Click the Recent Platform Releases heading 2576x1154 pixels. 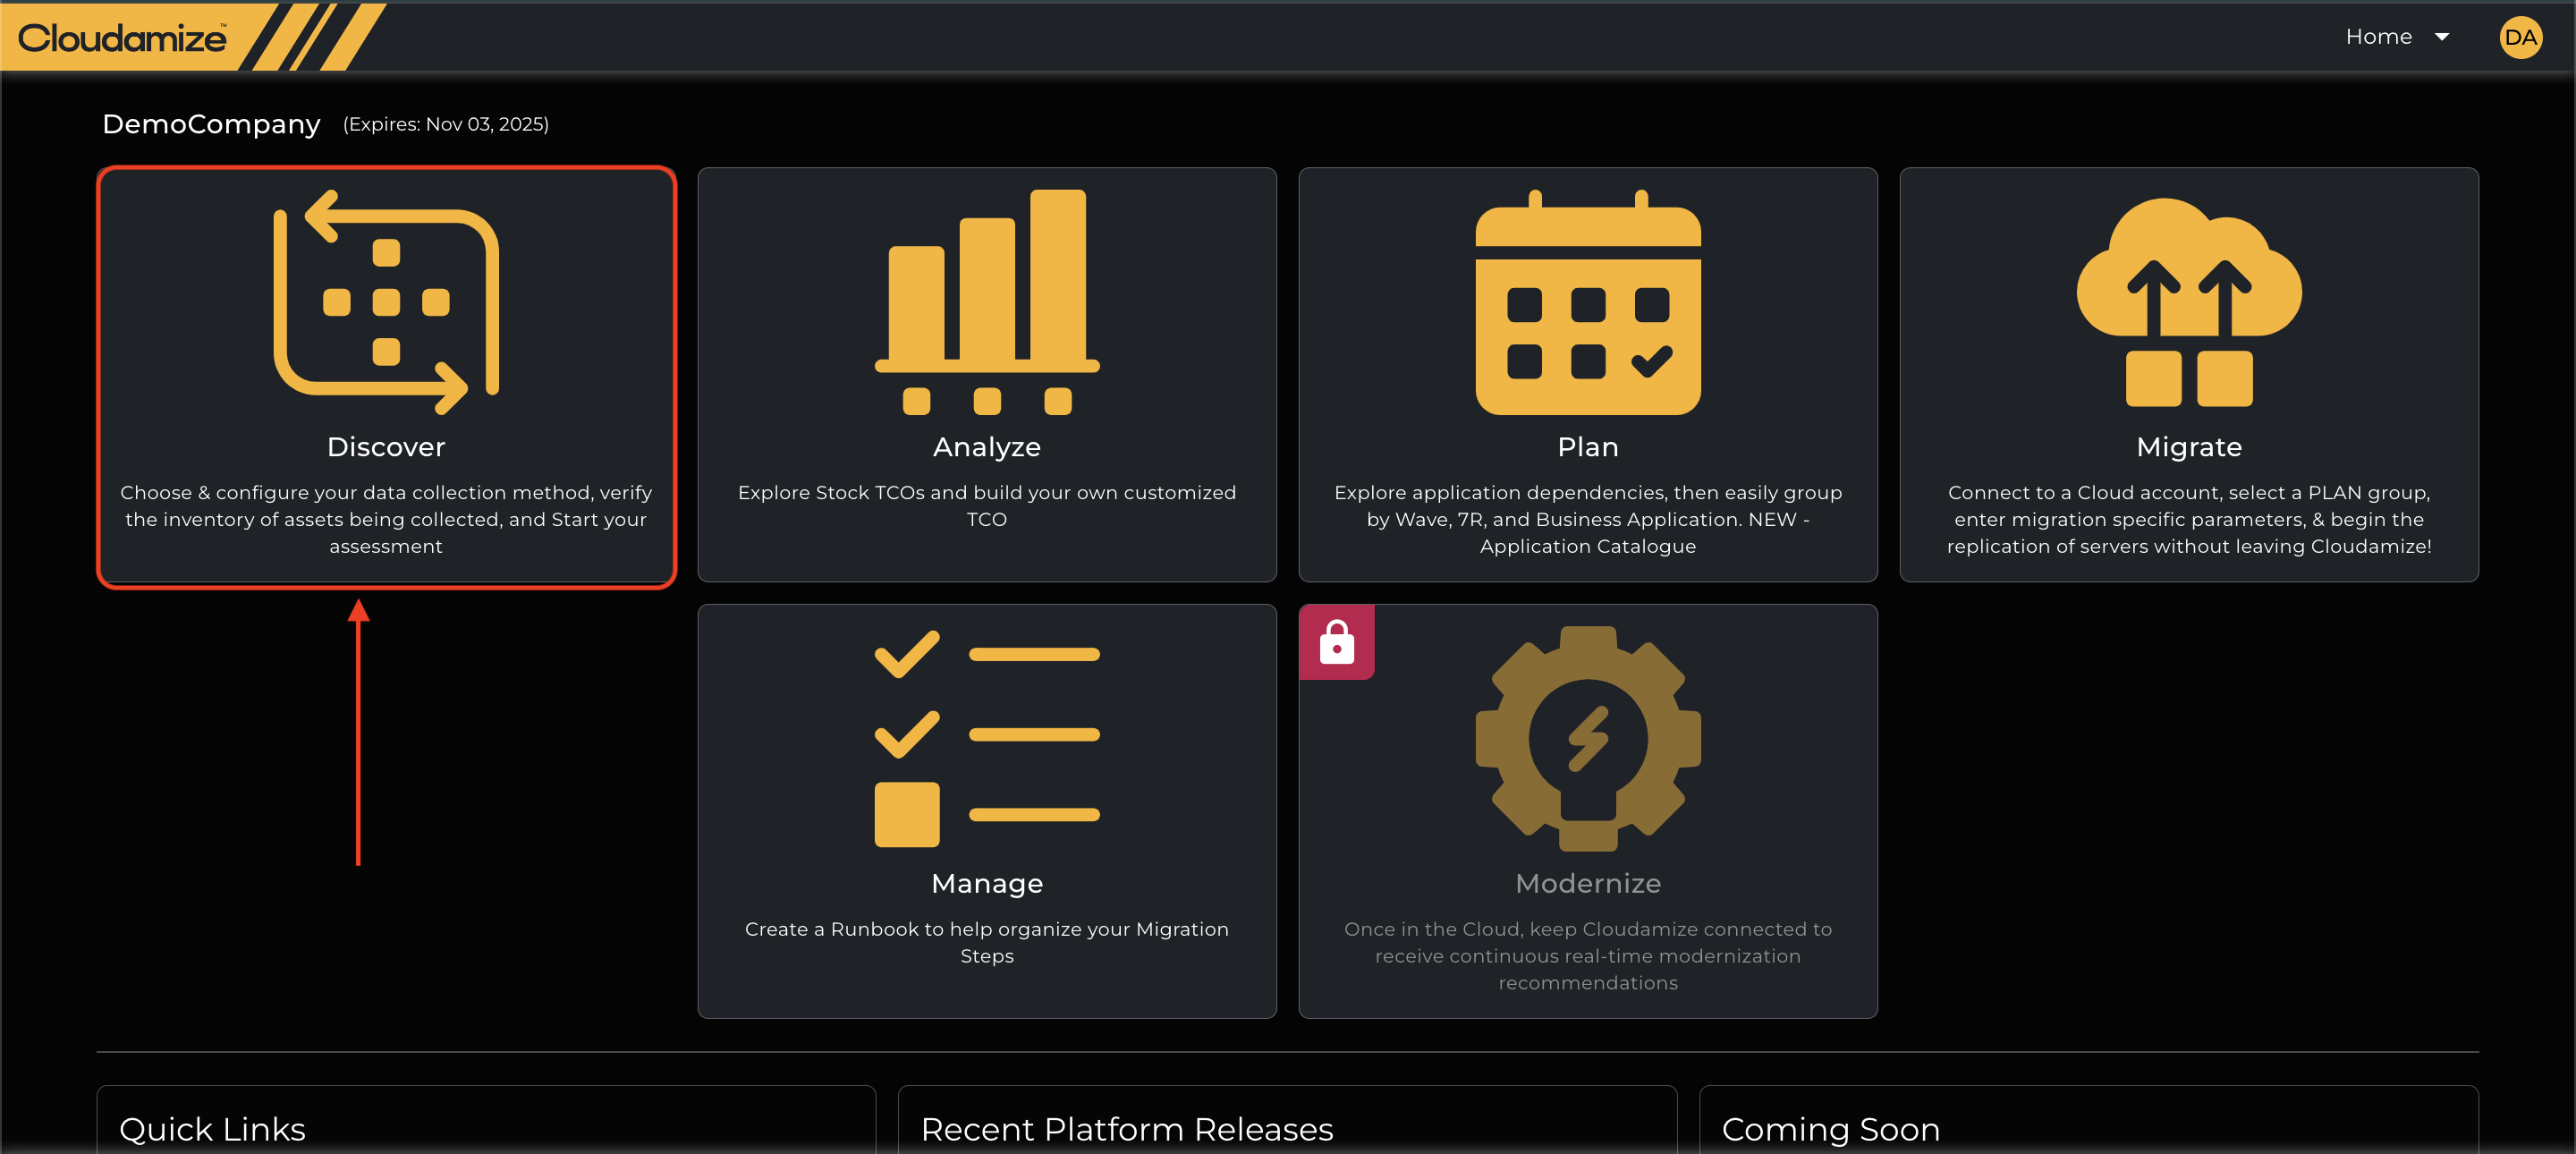click(x=1126, y=1129)
